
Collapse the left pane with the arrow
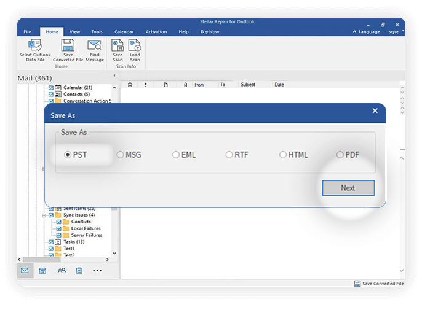coord(114,76)
